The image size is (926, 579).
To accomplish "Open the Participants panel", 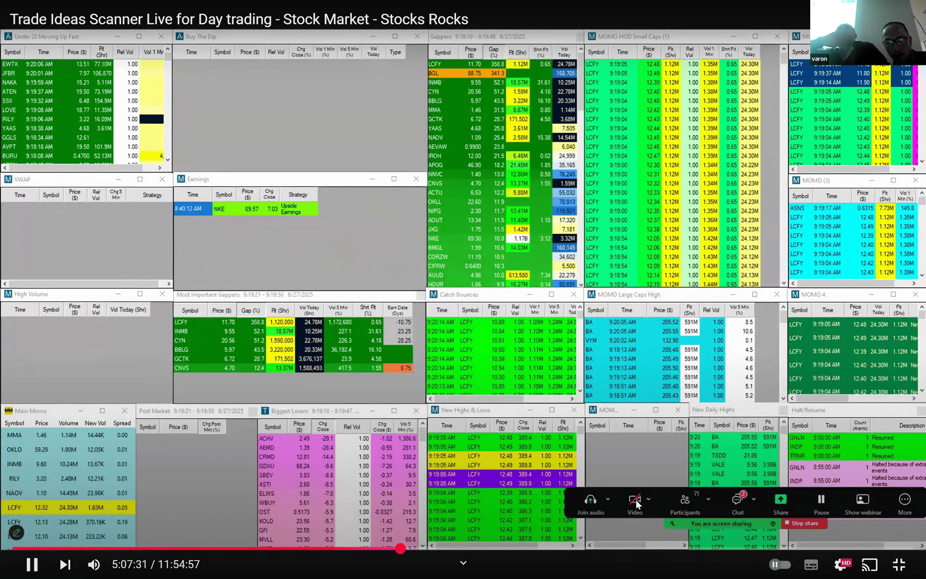I will point(685,500).
